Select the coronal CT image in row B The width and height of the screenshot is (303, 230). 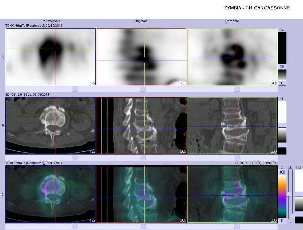click(x=232, y=125)
